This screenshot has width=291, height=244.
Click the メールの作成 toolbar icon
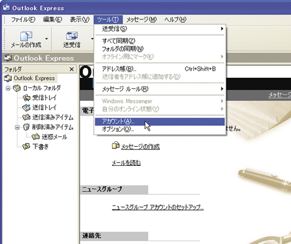tap(26, 36)
